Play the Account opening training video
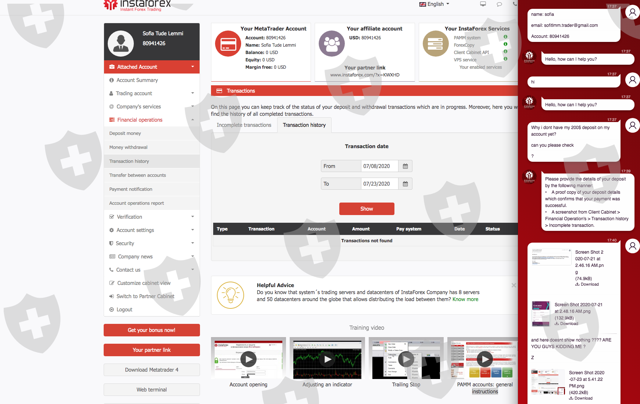 point(249,359)
